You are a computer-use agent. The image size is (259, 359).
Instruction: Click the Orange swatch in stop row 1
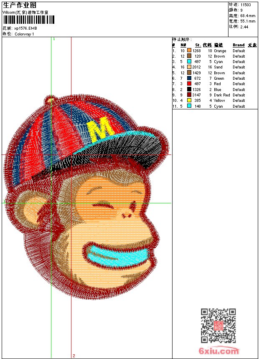189,51
